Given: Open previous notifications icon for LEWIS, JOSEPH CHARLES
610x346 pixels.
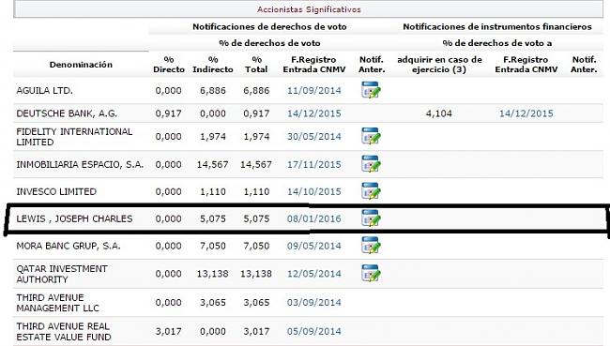Looking at the screenshot, I should (371, 218).
